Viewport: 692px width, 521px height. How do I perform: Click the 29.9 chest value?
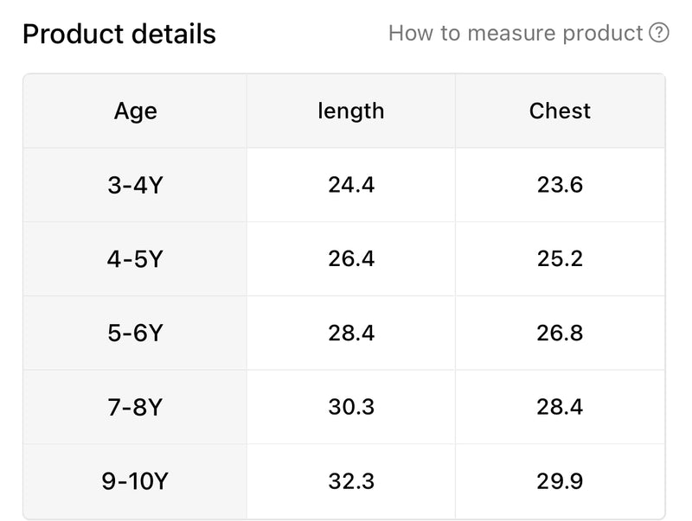tap(560, 481)
